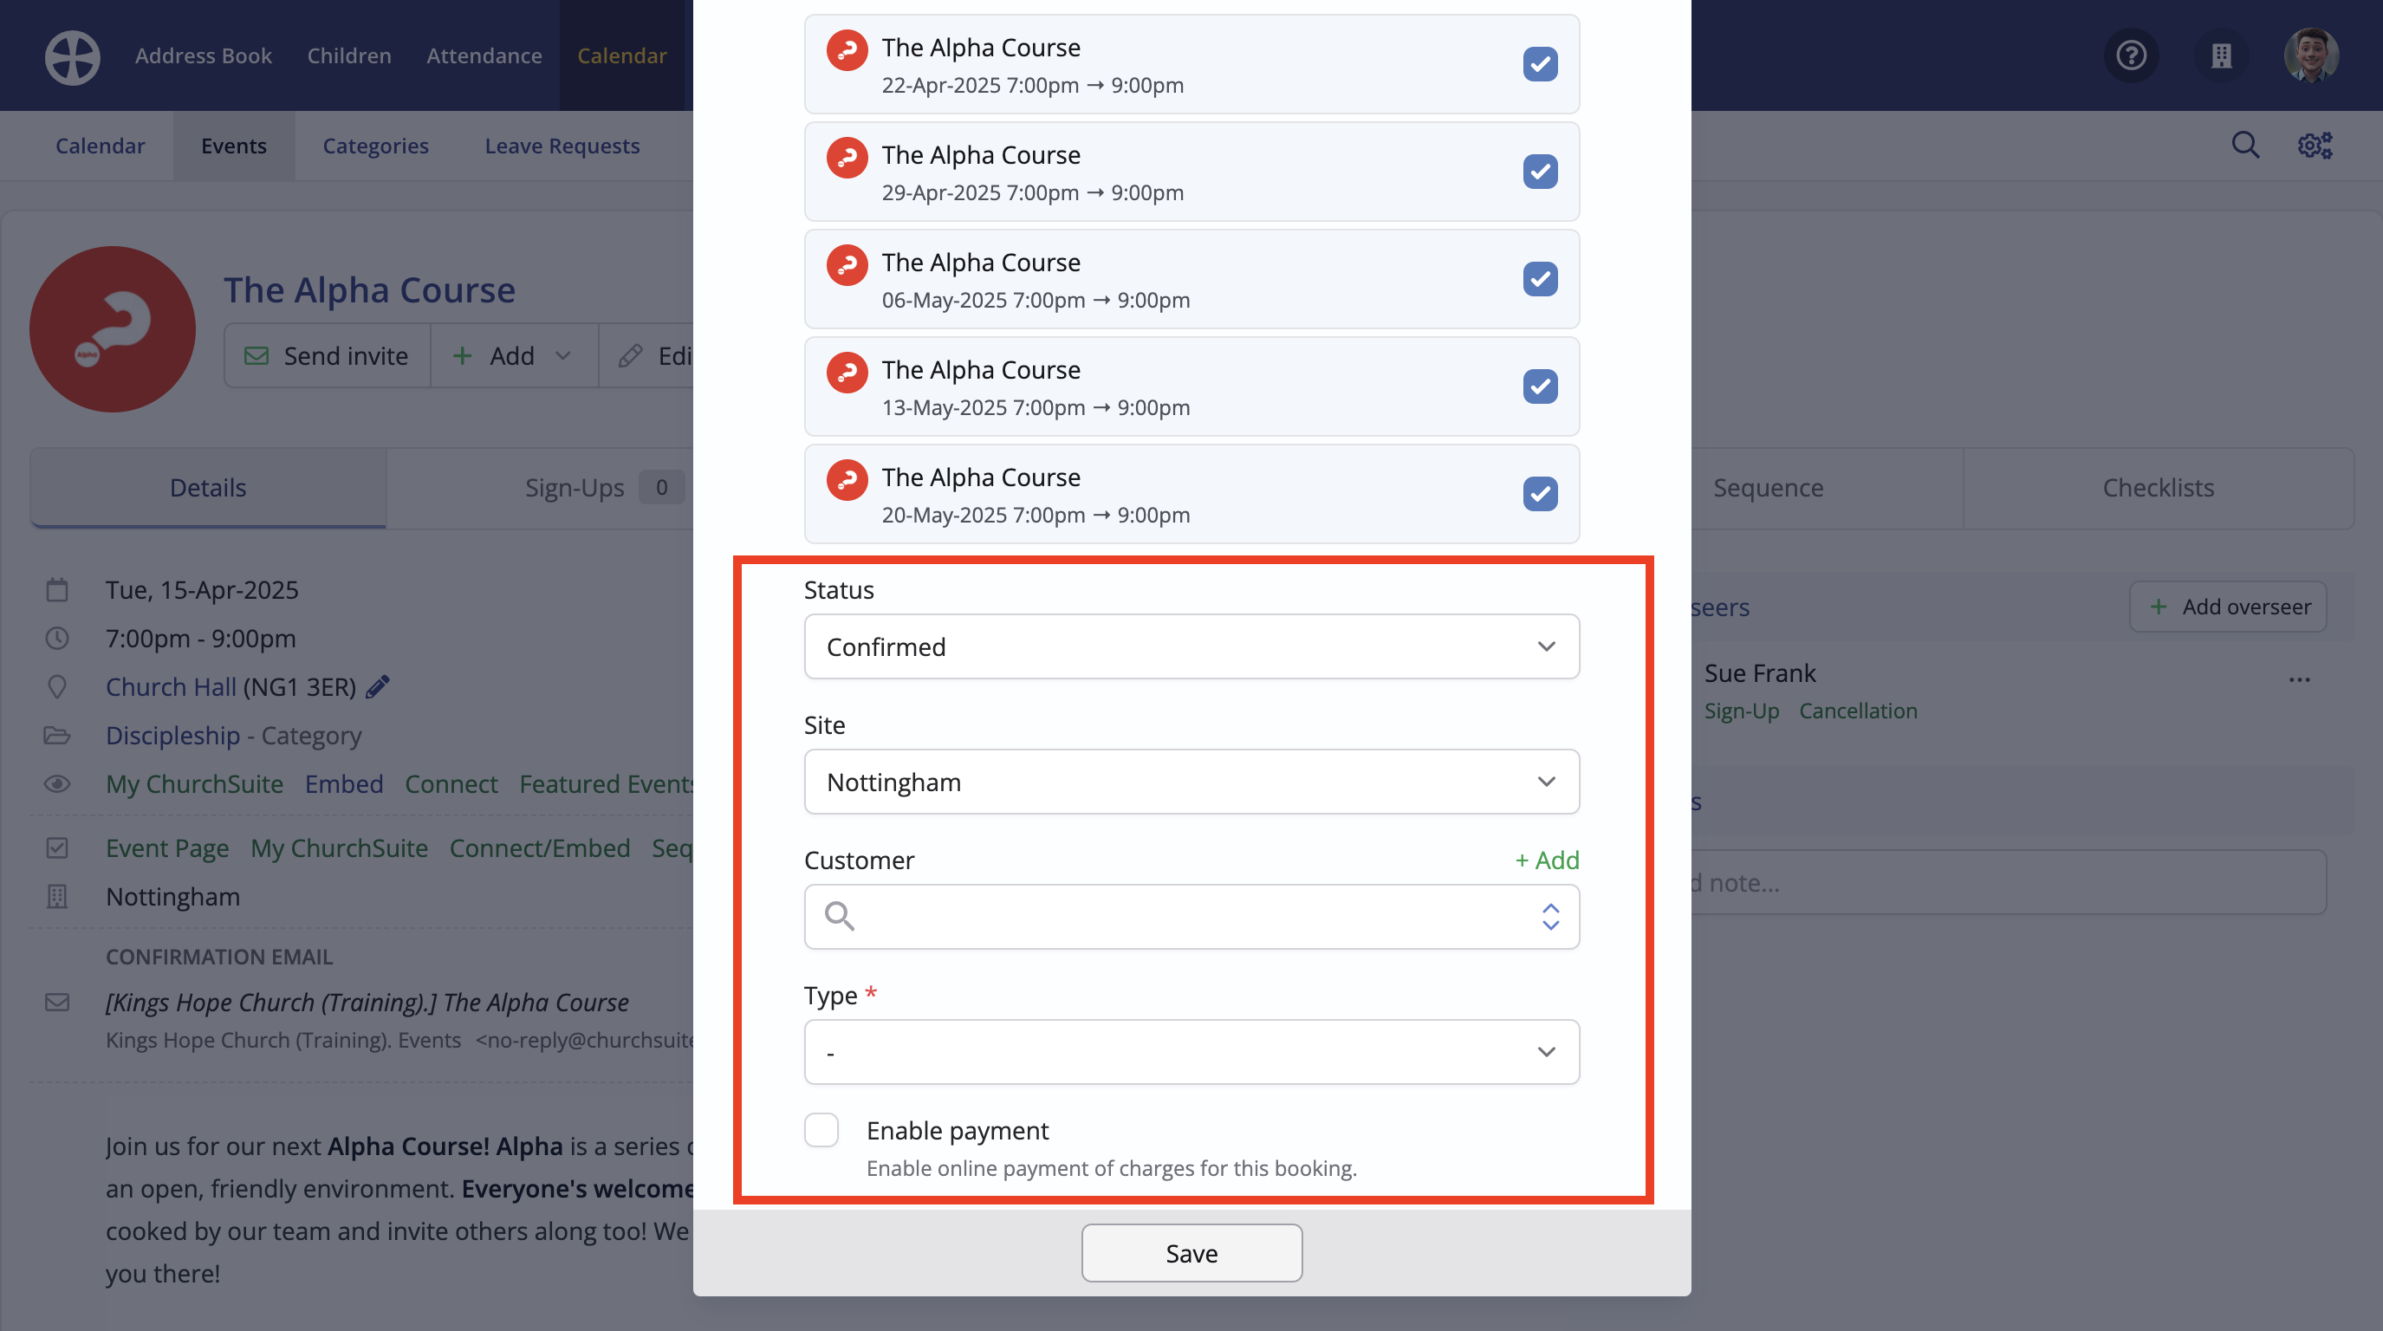The height and width of the screenshot is (1331, 2383).
Task: Click Sue Frank's Sign-Up link
Action: (x=1742, y=711)
